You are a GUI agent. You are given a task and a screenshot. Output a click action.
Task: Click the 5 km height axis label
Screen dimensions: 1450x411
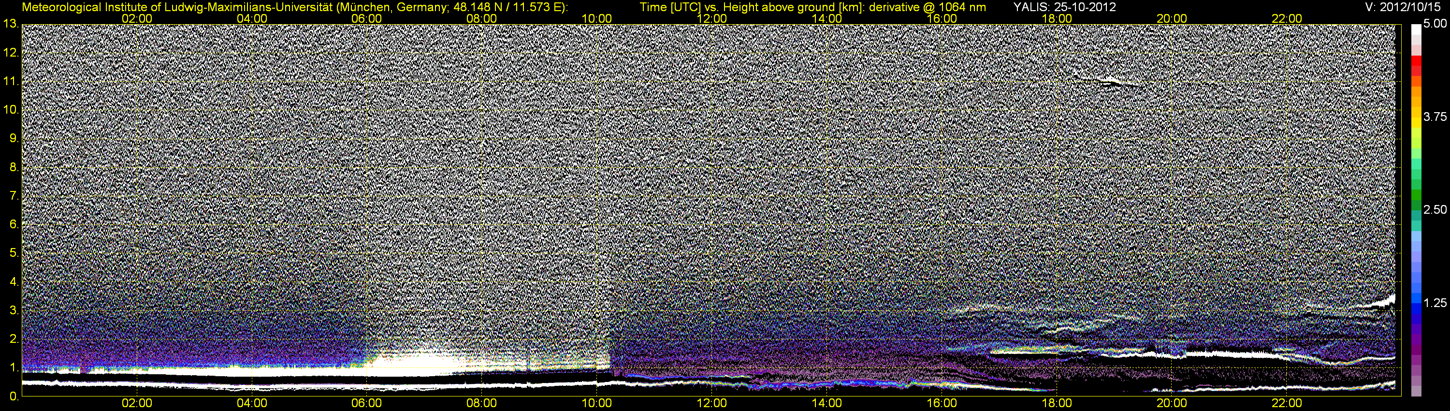tap(14, 253)
